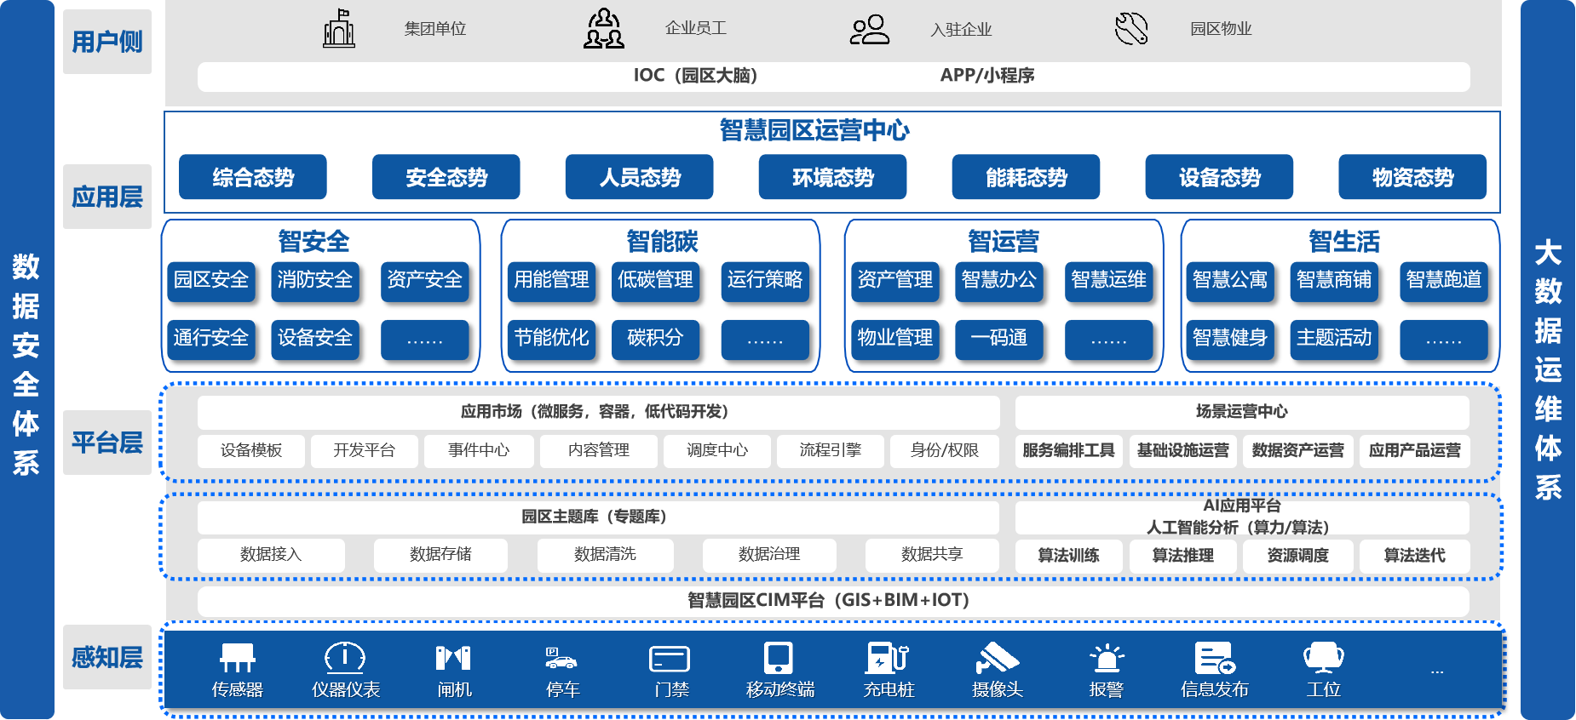Expand the ellipsis button under 智安全
This screenshot has width=1576, height=720.
424,340
